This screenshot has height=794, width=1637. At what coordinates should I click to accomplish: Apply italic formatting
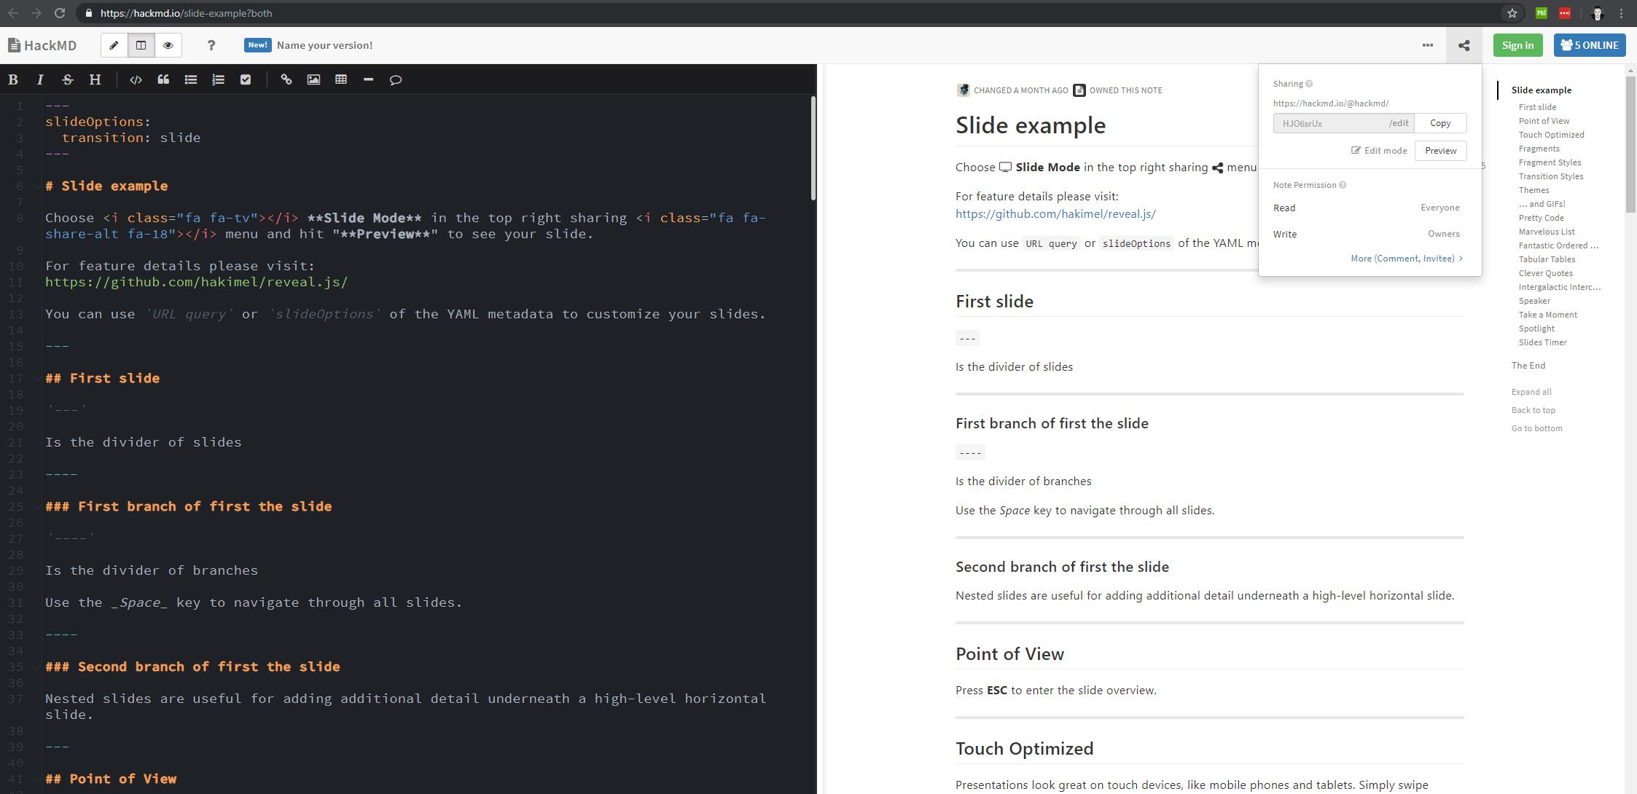pos(40,79)
